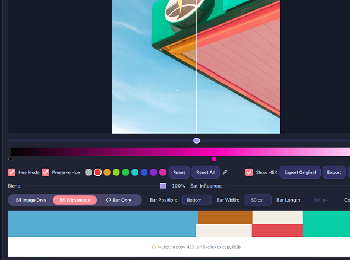Select the lime hue swatch
The image size is (350, 260).
(x=116, y=172)
